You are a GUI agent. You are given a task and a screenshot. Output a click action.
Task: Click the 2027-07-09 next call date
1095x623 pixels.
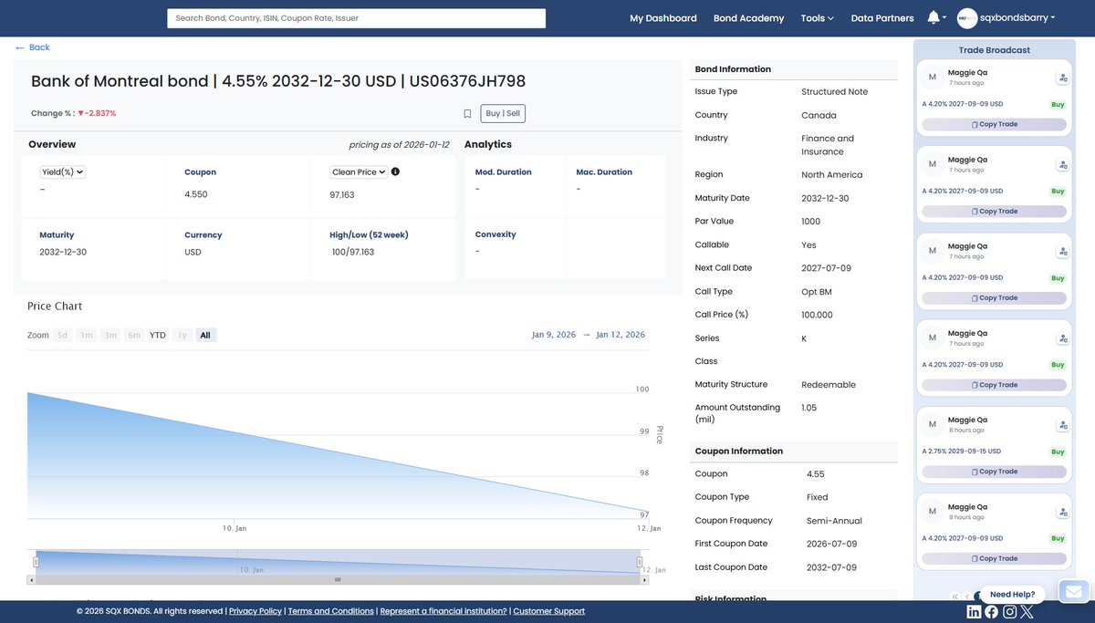(x=826, y=268)
